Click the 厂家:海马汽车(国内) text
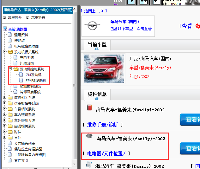The height and width of the screenshot is (169, 200). [x=150, y=59]
